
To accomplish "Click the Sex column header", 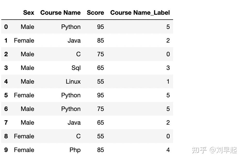I will point(28,13).
